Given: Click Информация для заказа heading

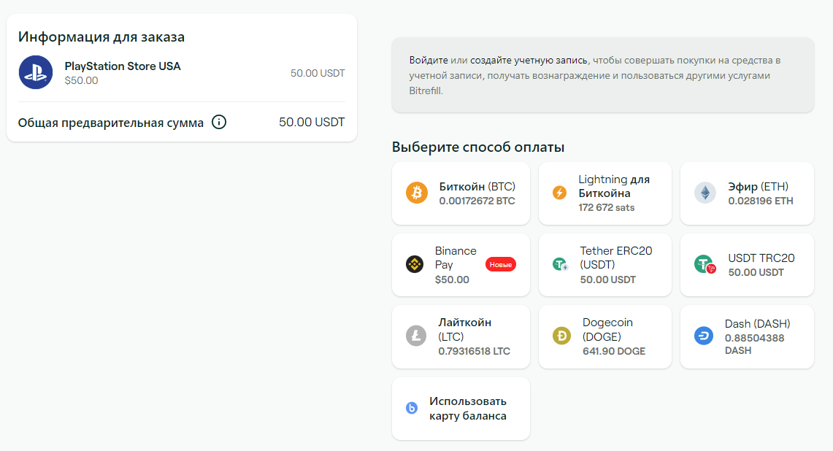Looking at the screenshot, I should pos(101,37).
